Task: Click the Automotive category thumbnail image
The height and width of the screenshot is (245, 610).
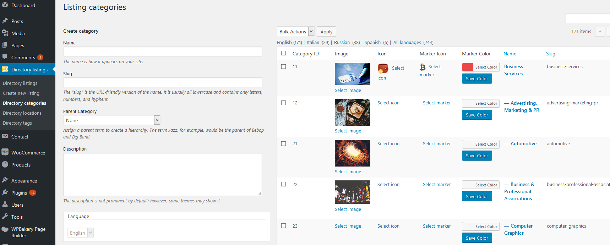Action: coord(352,153)
